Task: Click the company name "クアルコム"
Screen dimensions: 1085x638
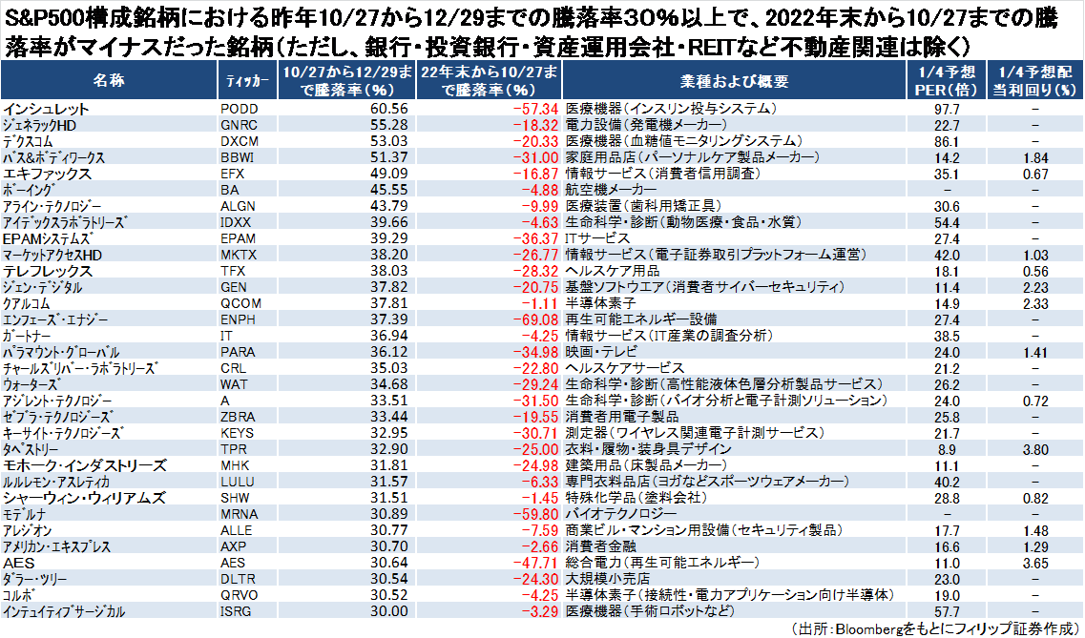Action: pyautogui.click(x=27, y=303)
